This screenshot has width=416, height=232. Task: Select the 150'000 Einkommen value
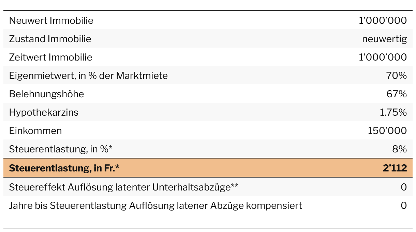[x=387, y=131]
